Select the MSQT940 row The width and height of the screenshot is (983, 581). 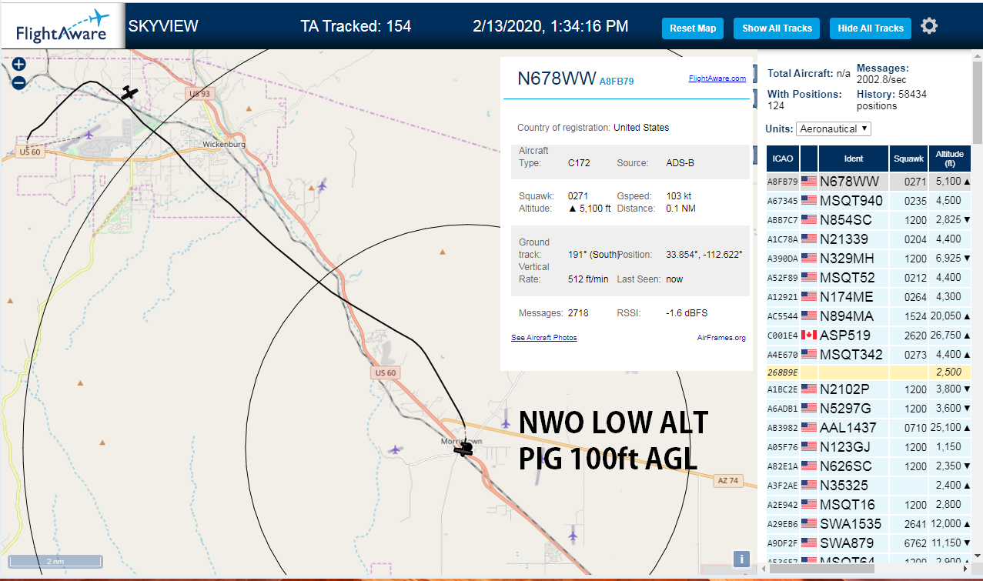point(869,201)
